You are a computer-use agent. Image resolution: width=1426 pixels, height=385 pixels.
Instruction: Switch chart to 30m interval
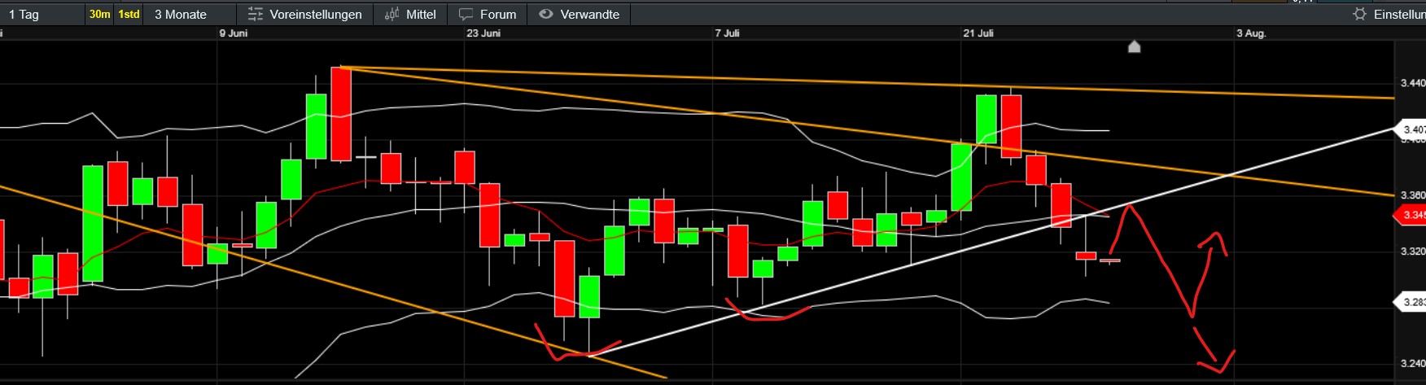point(100,15)
